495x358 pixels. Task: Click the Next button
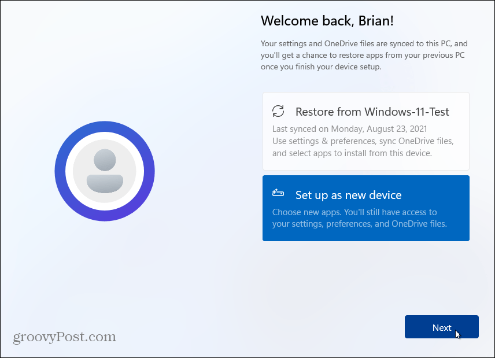(441, 327)
